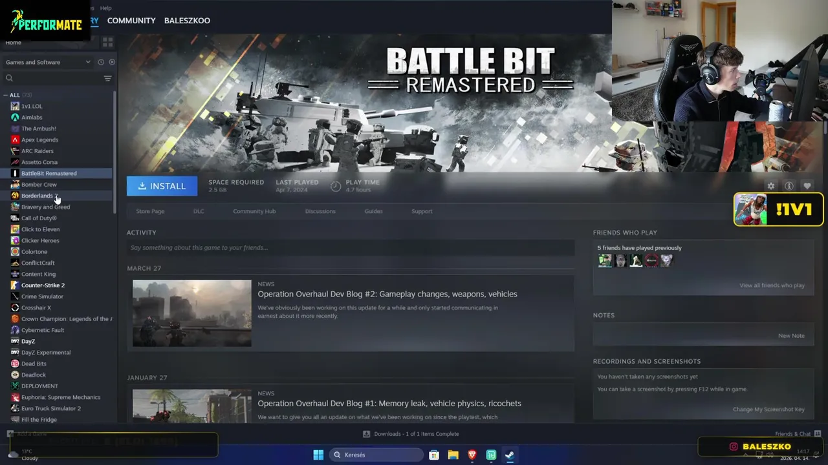Open Microsoft Store taskbar icon
828x465 pixels.
click(434, 455)
